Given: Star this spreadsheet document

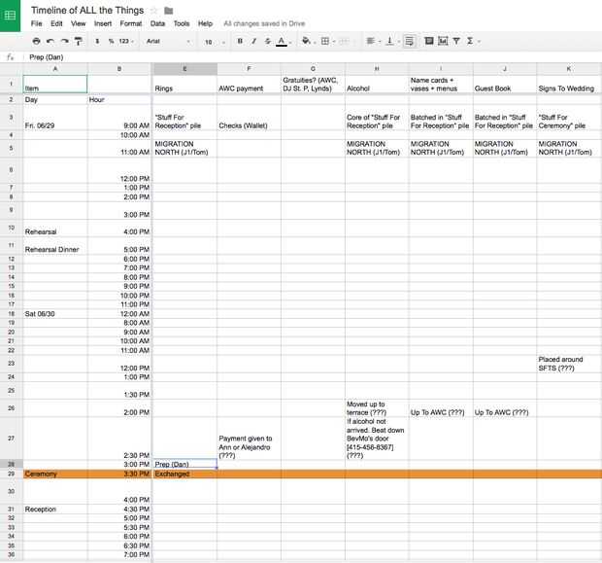Looking at the screenshot, I should click(154, 11).
